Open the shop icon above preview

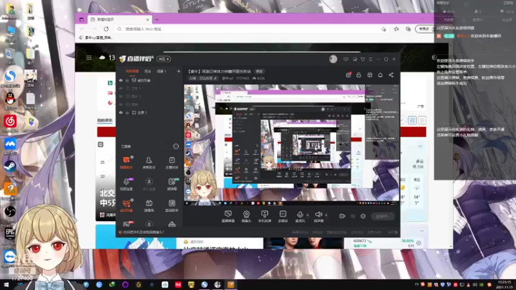370,75
